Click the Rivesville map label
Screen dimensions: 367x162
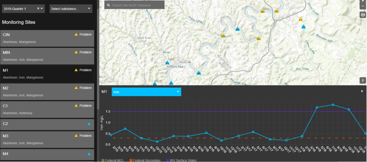[186, 62]
